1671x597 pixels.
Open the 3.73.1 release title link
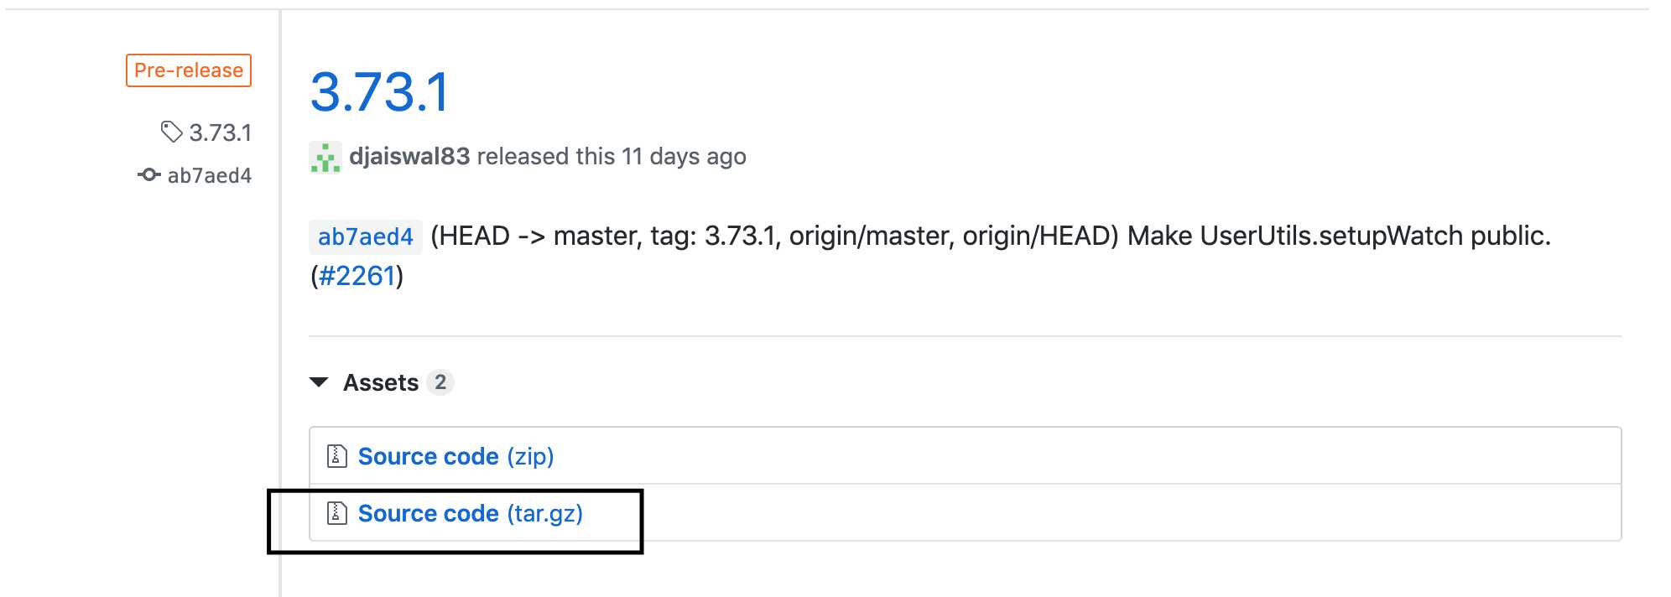pos(380,91)
